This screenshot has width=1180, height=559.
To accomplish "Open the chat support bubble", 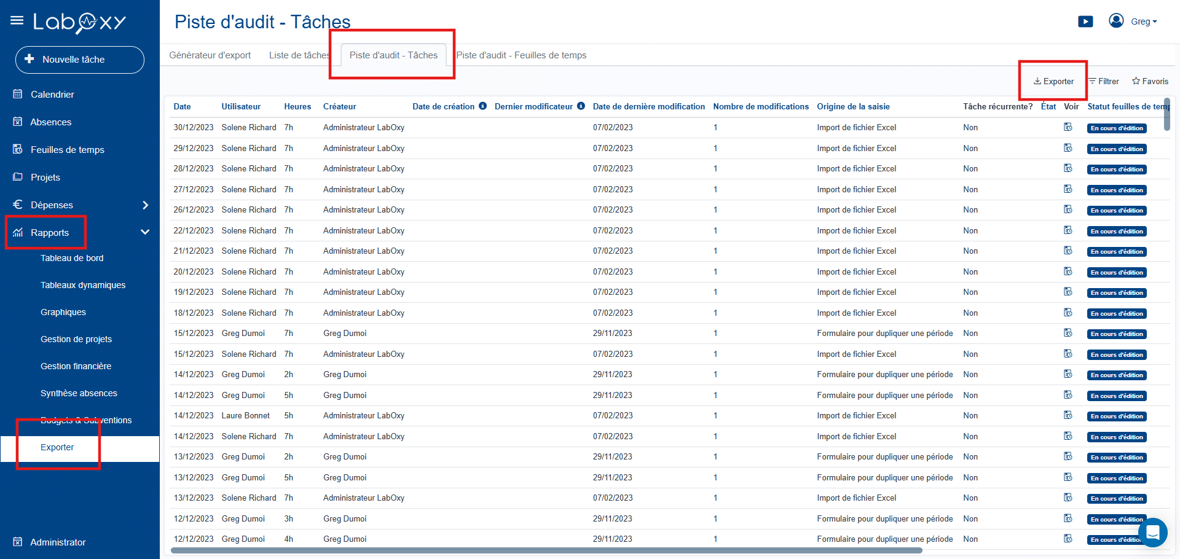I will coord(1152,532).
